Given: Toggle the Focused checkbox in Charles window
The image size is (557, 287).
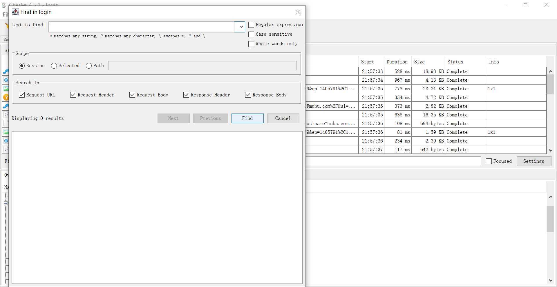Looking at the screenshot, I should click(x=489, y=161).
